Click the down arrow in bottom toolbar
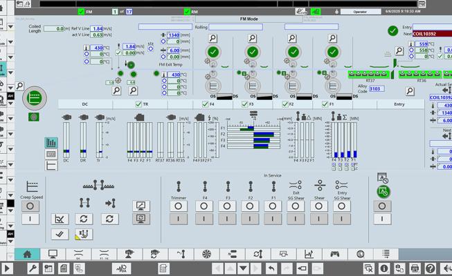Screen dimensions: 452x276 coord(243,268)
